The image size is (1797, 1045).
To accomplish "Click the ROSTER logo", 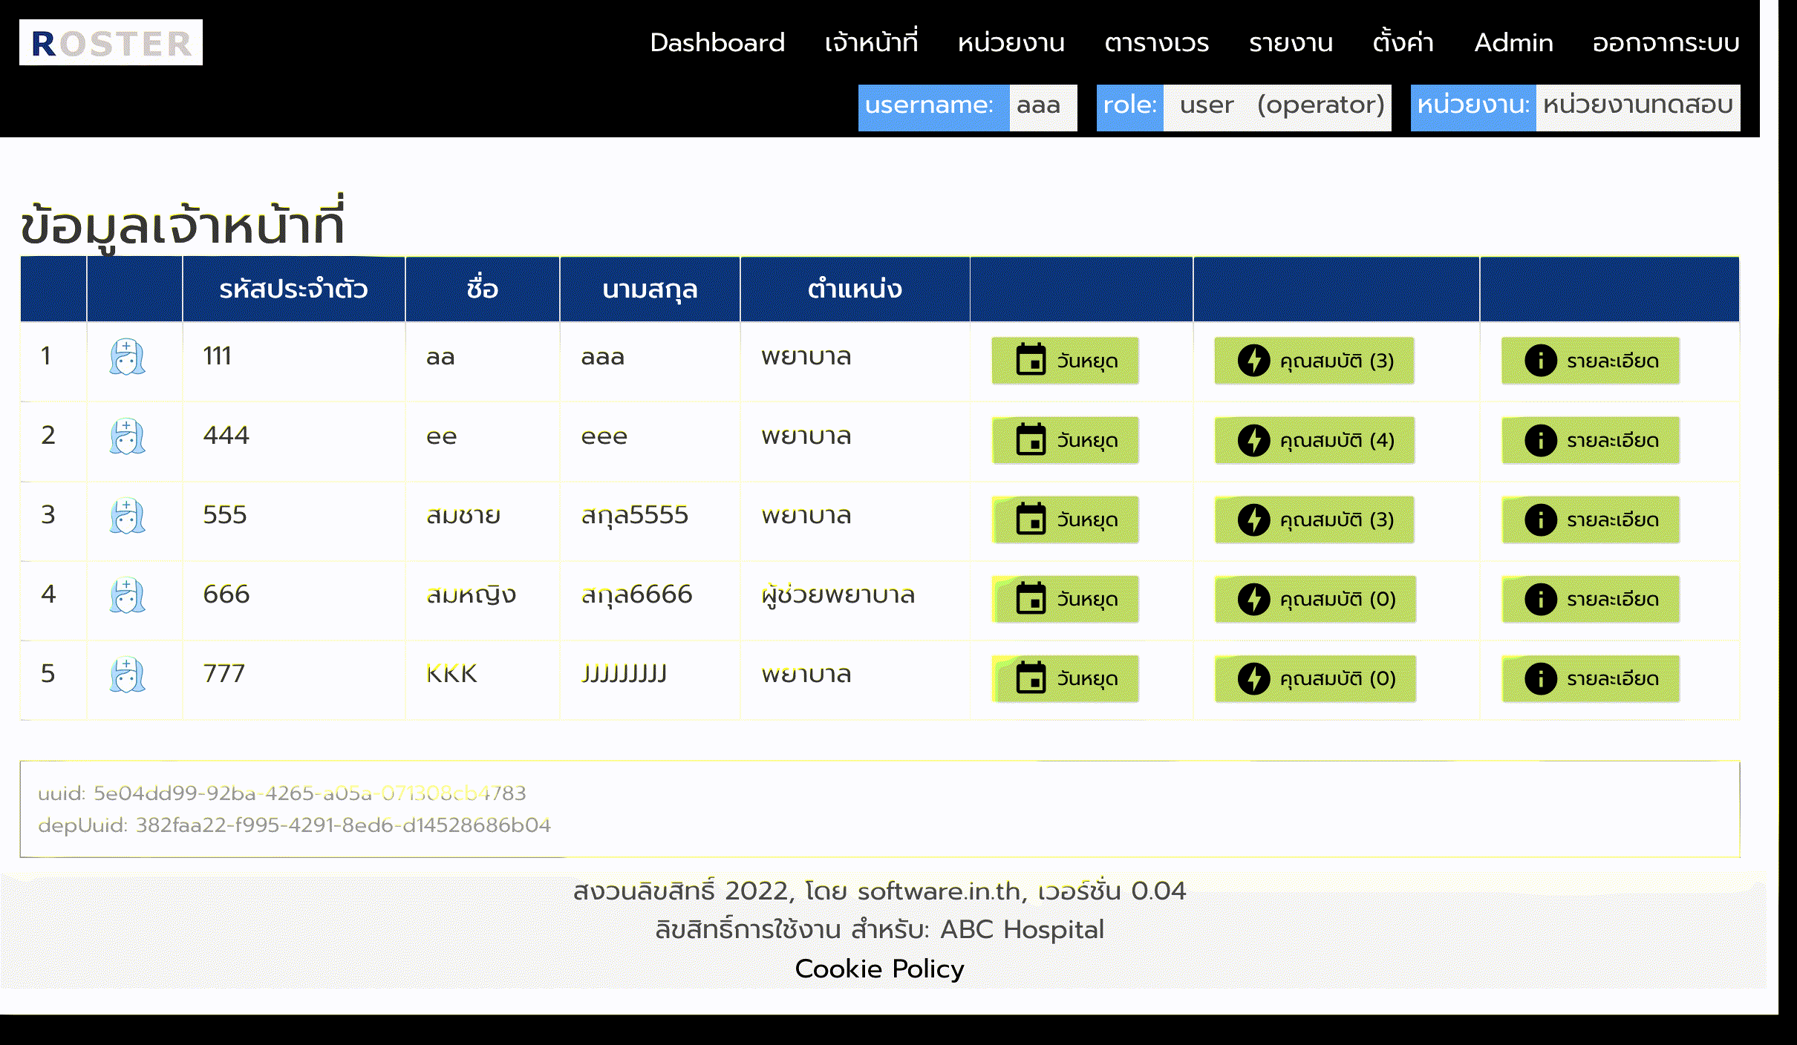I will (x=111, y=43).
